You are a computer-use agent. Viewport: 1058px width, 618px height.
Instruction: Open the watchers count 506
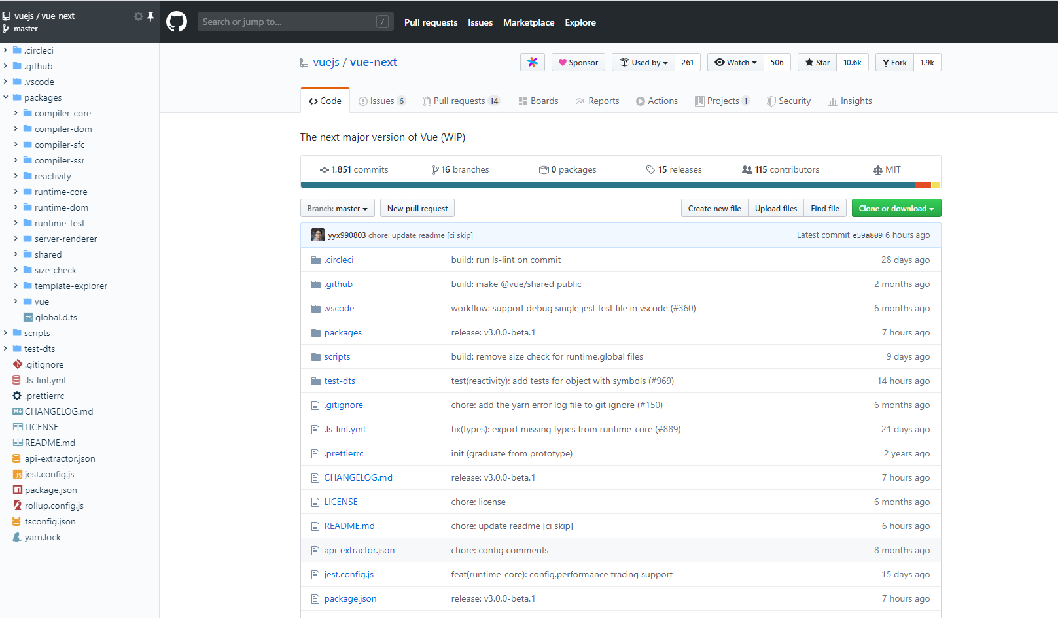(x=777, y=62)
